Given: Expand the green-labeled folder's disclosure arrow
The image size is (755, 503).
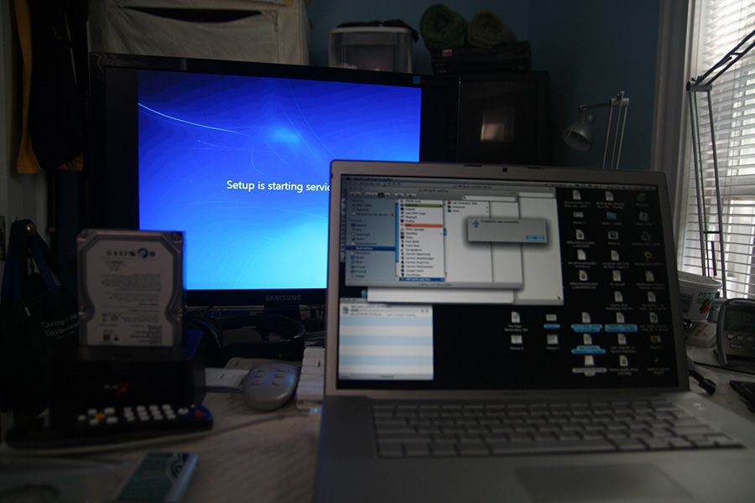Looking at the screenshot, I should pyautogui.click(x=441, y=207).
